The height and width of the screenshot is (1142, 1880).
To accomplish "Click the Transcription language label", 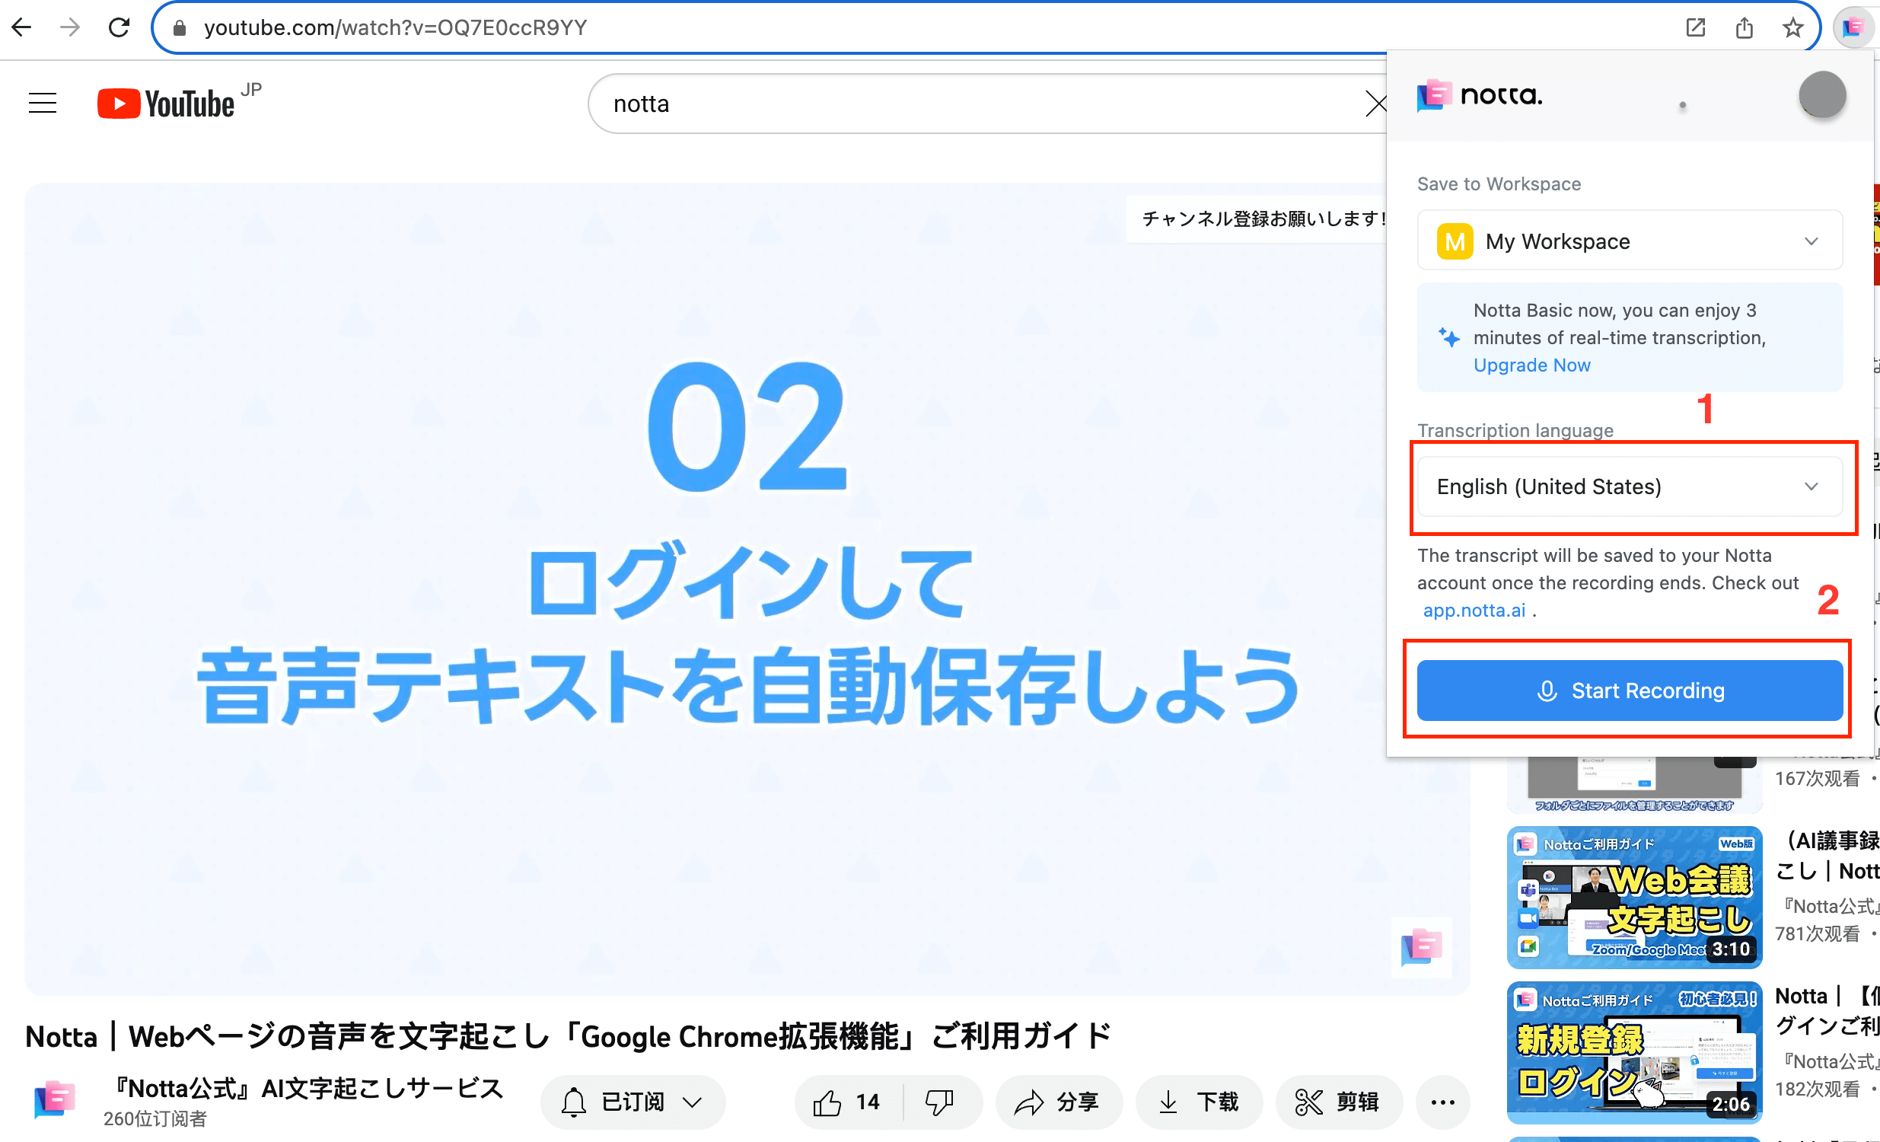I will [x=1515, y=430].
